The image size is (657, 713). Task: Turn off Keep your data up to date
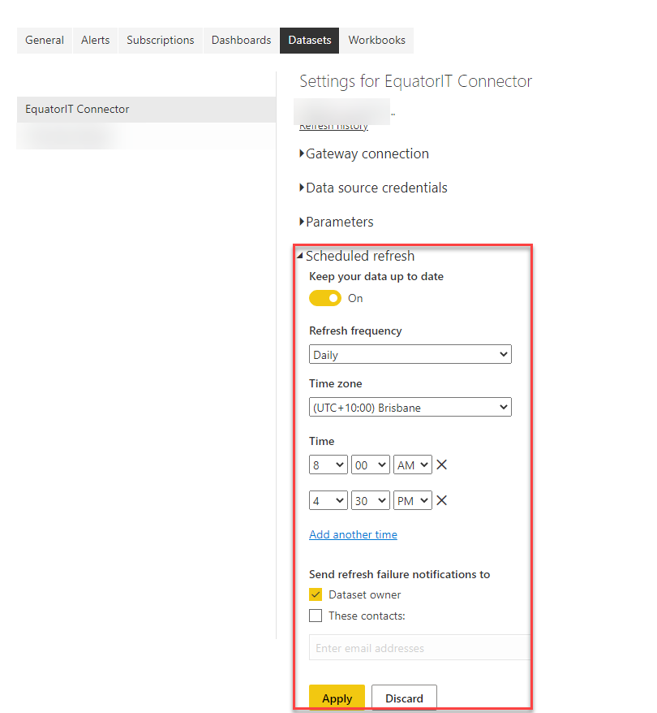click(325, 298)
